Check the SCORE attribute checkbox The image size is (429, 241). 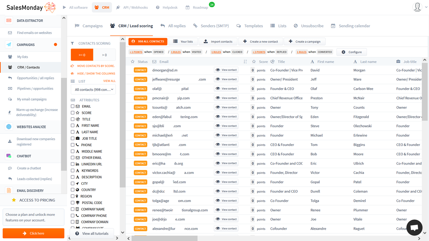73,113
